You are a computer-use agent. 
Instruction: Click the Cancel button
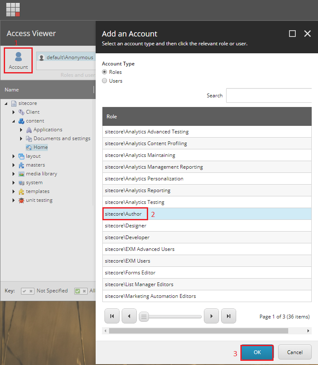coord(295,352)
